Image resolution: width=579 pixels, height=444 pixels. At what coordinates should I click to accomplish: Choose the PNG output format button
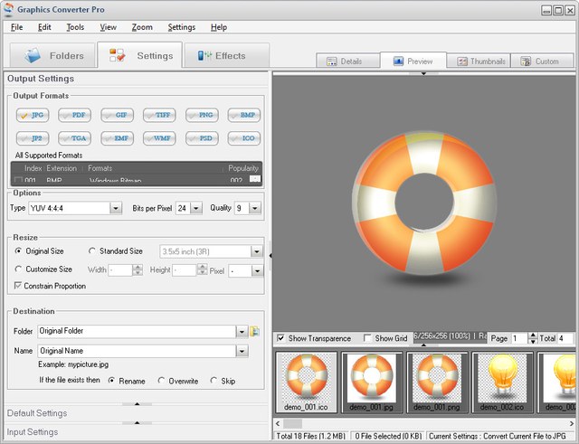coord(204,115)
